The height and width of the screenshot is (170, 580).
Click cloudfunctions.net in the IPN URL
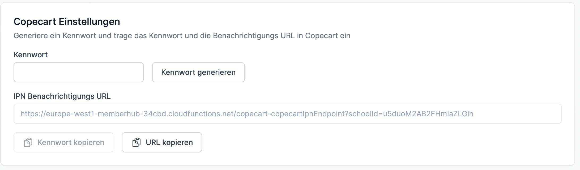[201, 114]
